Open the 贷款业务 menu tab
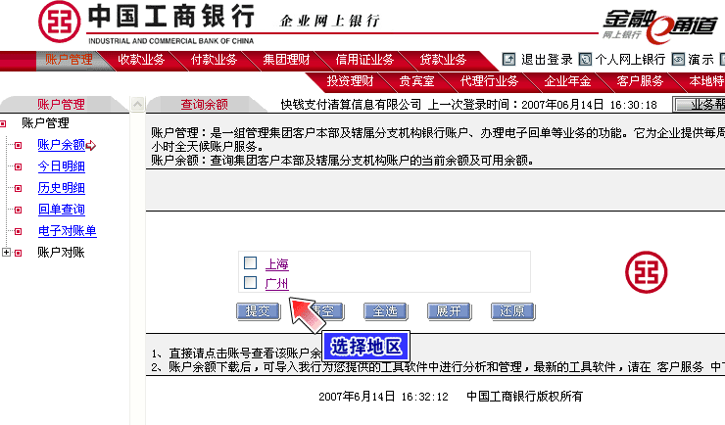 tap(443, 60)
